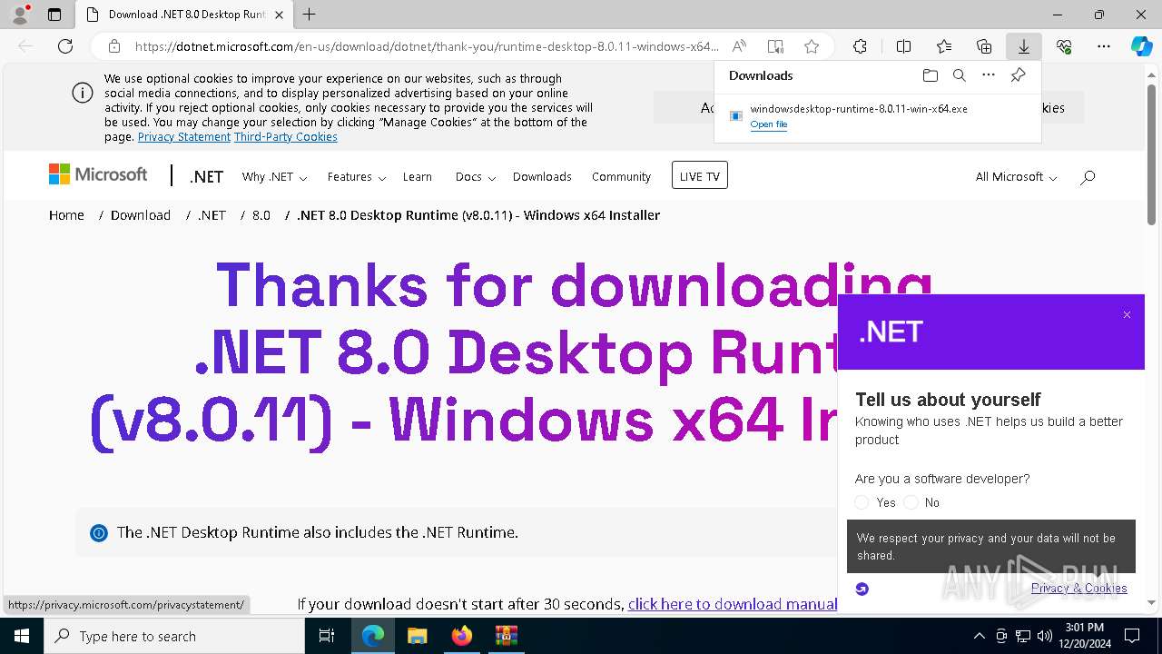Viewport: 1162px width, 654px height.
Task: Open Third-Party Cookies link
Action: [x=286, y=137]
